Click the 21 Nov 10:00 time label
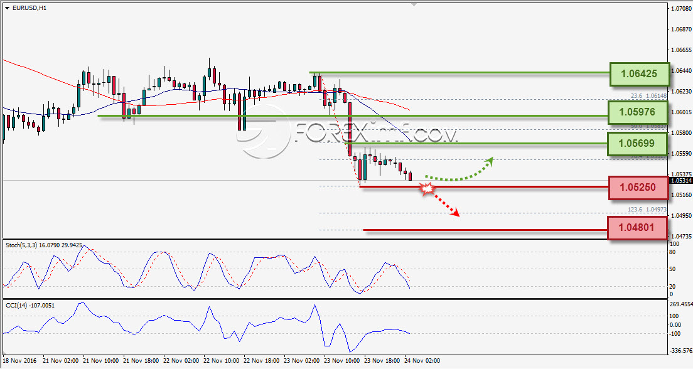Viewport: 693px width, 369px height. click(x=101, y=361)
